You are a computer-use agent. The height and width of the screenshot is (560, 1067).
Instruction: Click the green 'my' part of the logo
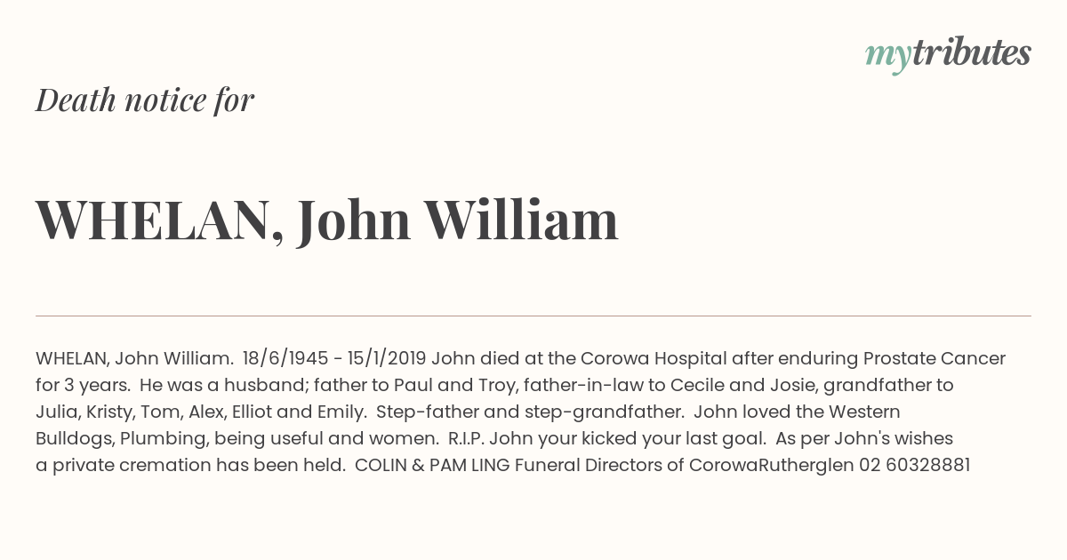[888, 56]
